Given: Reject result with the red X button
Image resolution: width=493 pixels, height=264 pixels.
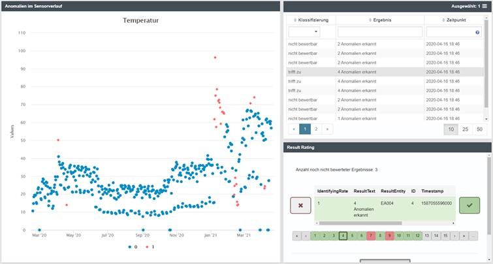Looking at the screenshot, I should [x=300, y=205].
